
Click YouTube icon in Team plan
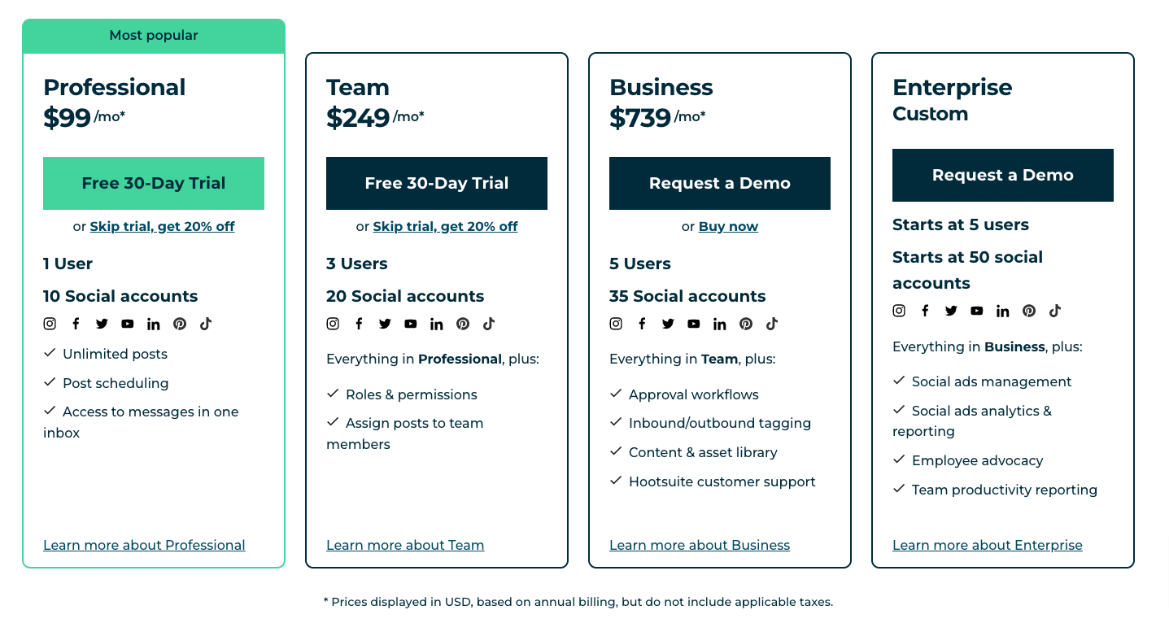tap(411, 324)
